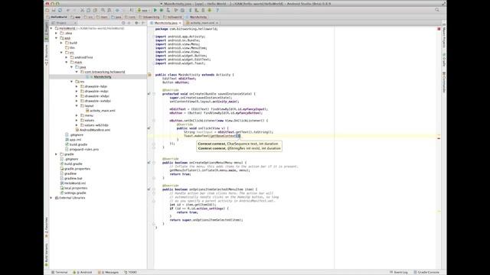490x275 pixels.
Task: Collapse the HelloWorld project root node
Action: tap(51, 28)
